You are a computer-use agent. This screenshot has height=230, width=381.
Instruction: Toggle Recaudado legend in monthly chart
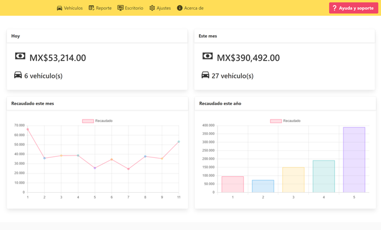[97, 121]
